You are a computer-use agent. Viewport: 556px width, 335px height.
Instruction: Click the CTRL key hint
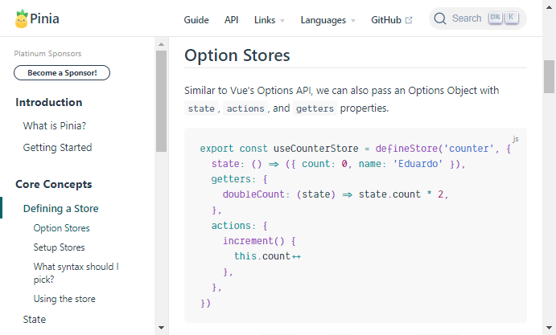pos(496,18)
